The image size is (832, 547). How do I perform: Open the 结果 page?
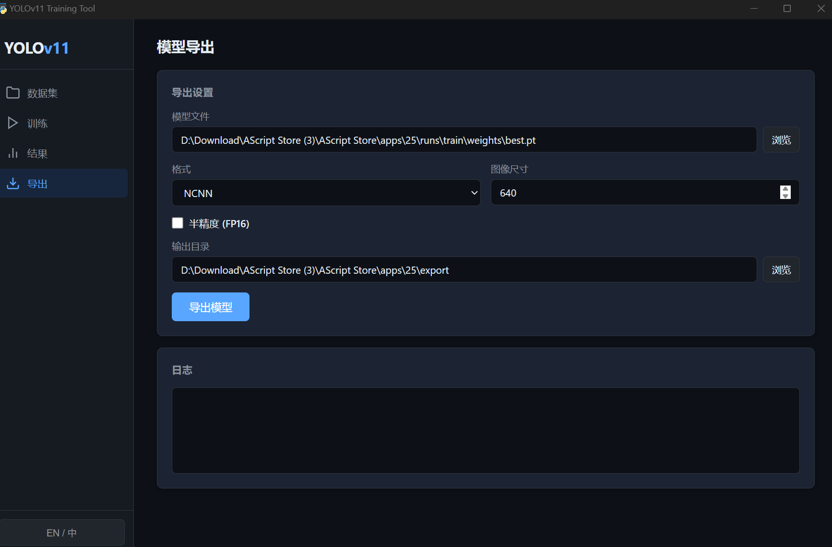[x=37, y=154]
